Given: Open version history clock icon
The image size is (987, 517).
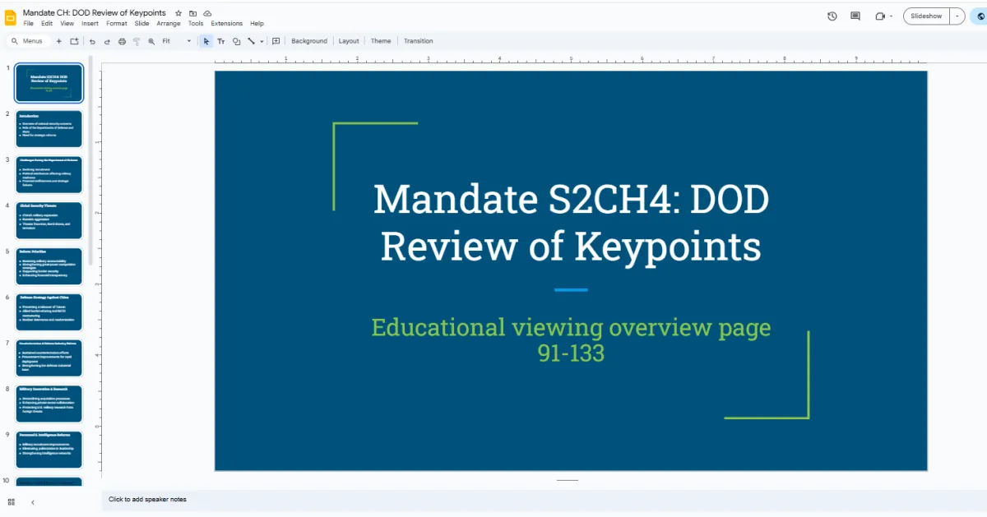Looking at the screenshot, I should [832, 16].
